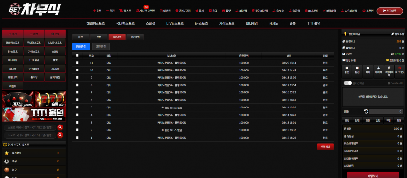The height and width of the screenshot is (178, 407).
Task: Switch to the 환전내역 tab
Action: 135,37
